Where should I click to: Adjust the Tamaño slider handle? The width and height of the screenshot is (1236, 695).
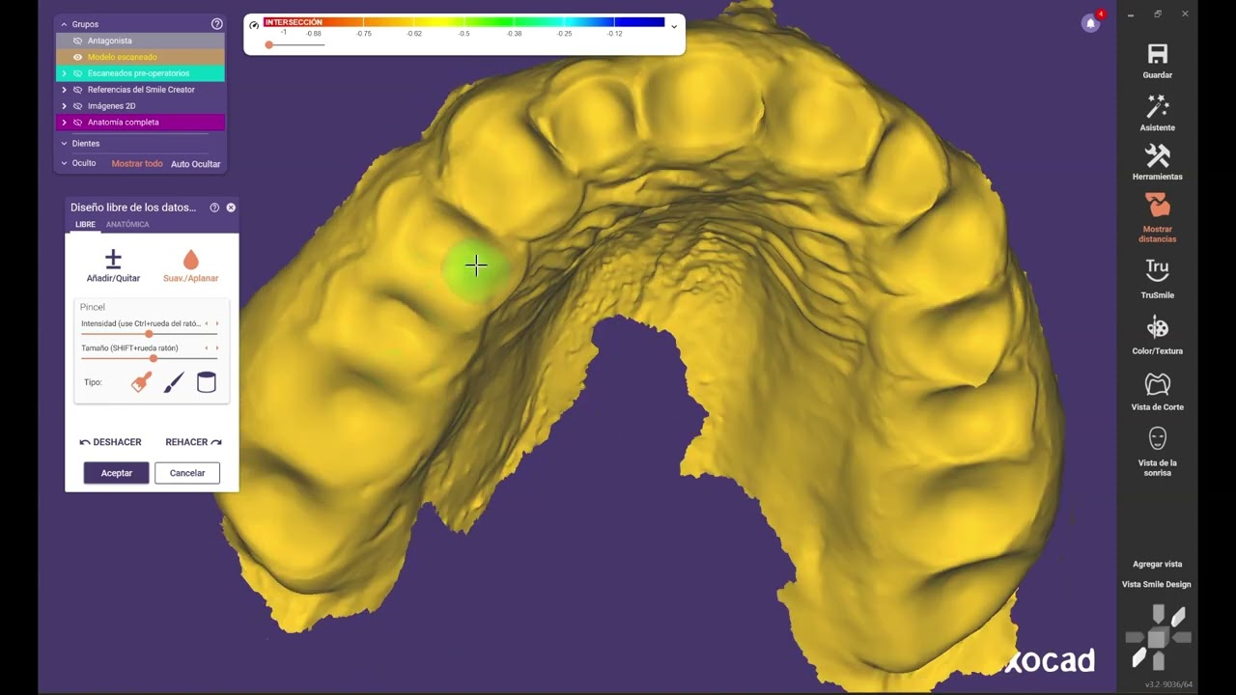point(154,358)
